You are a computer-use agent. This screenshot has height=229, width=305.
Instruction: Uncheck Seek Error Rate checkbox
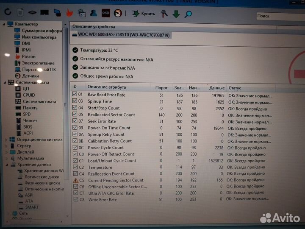coord(75,121)
